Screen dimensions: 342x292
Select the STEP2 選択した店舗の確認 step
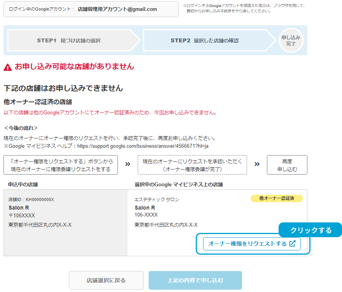tap(204, 40)
